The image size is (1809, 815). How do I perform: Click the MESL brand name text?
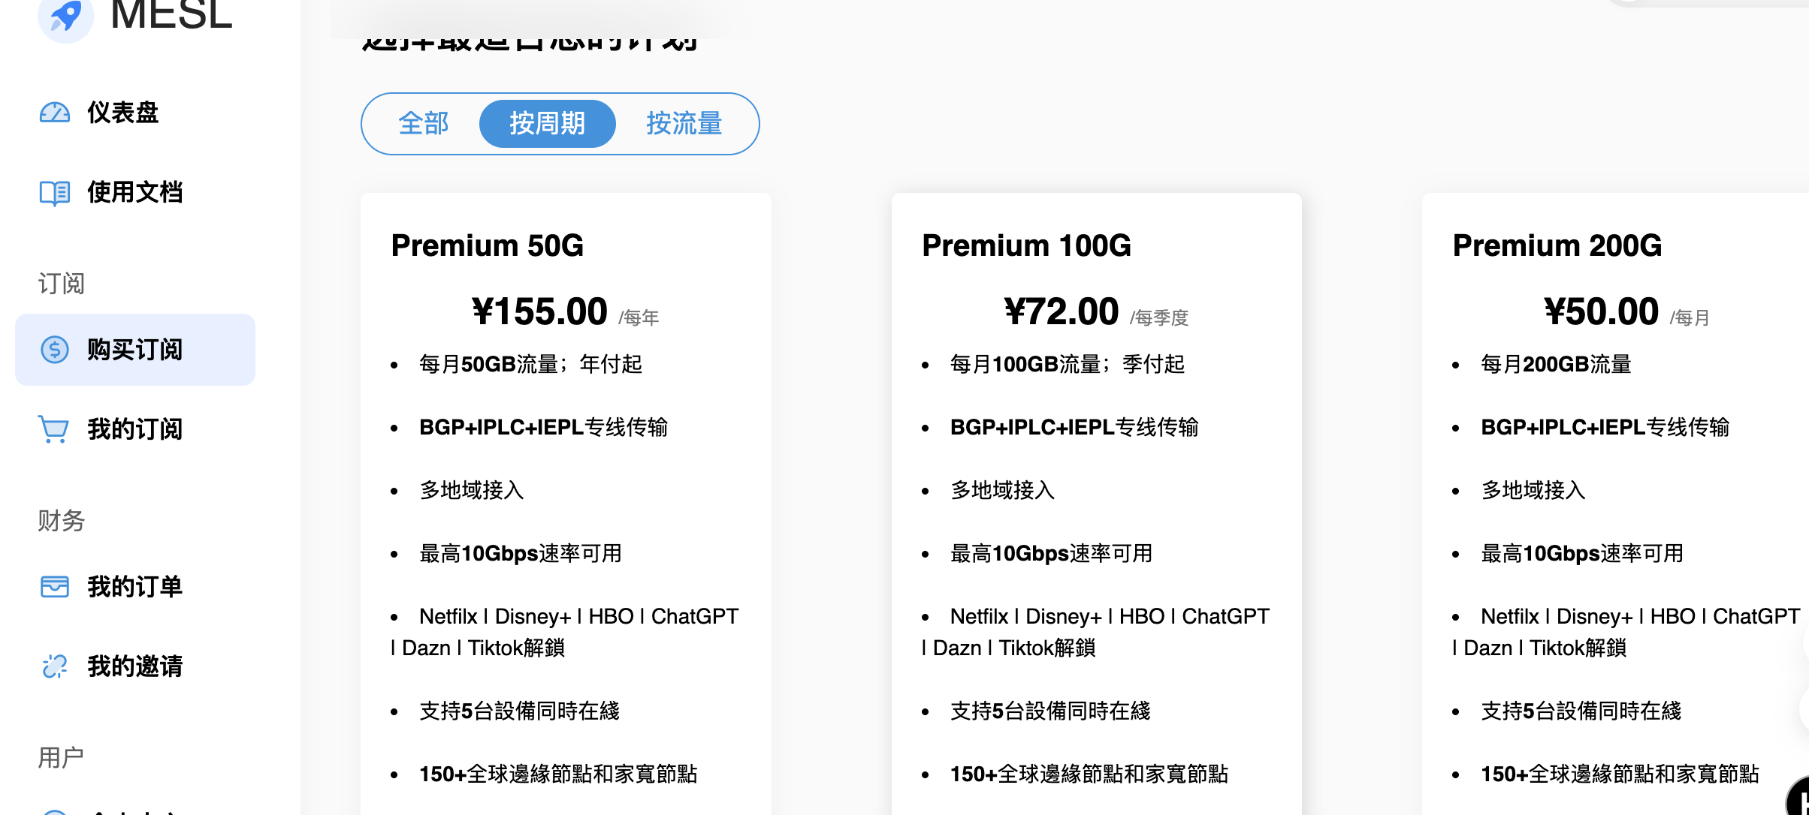171,14
